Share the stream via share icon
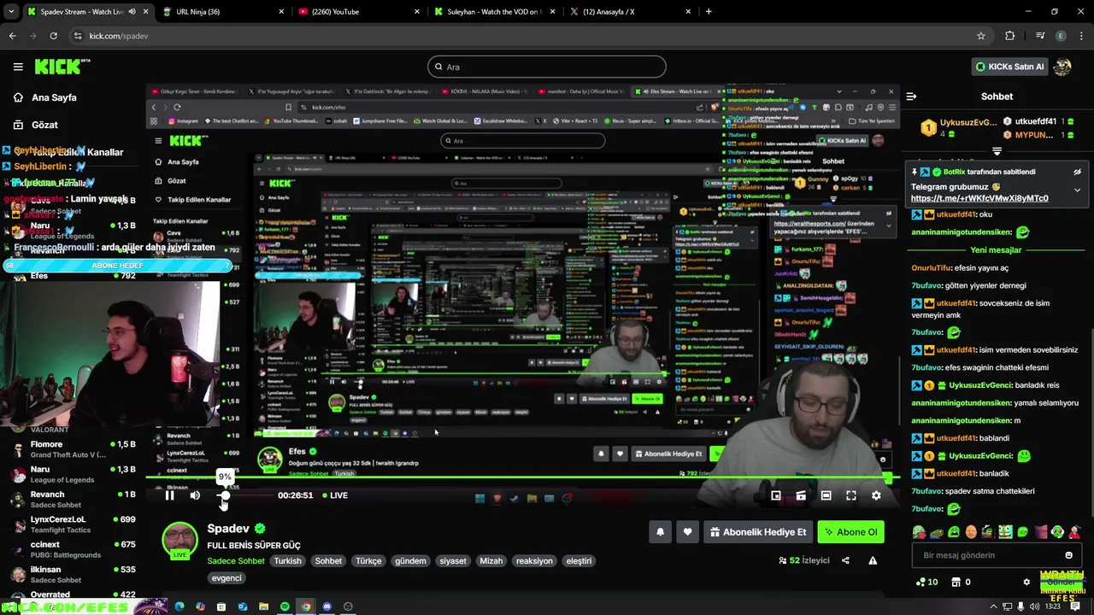The height and width of the screenshot is (615, 1094). pyautogui.click(x=845, y=561)
